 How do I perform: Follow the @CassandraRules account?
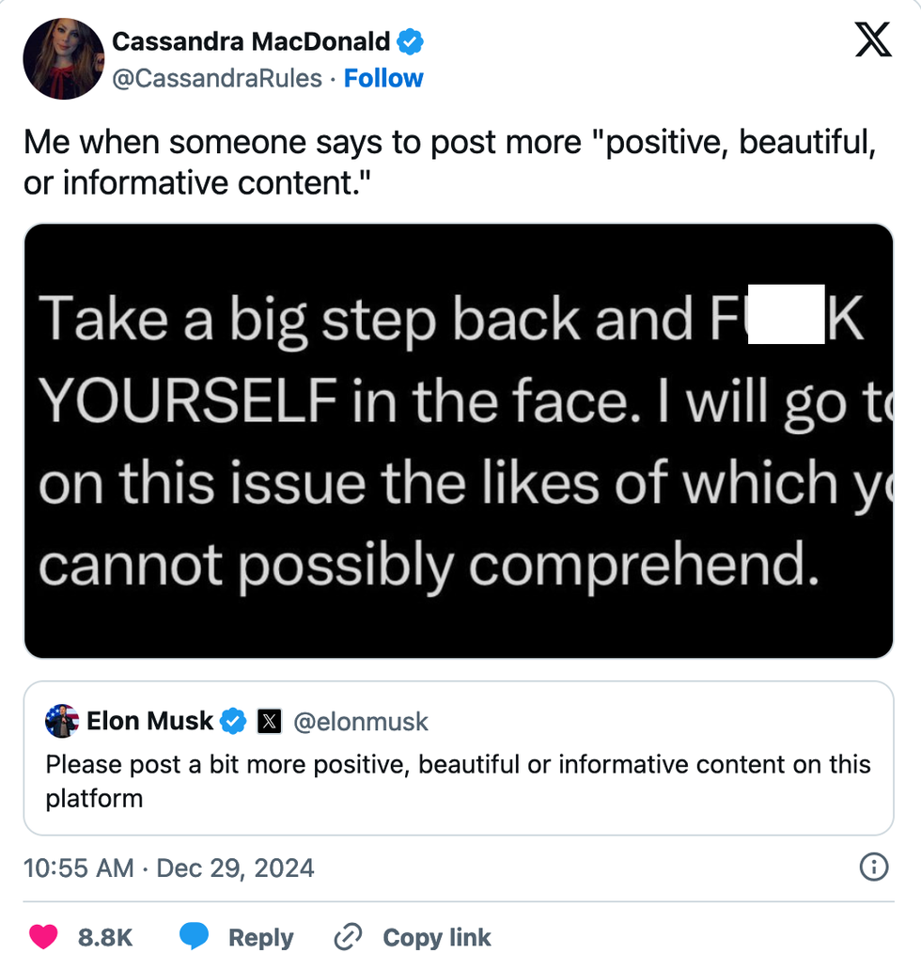point(383,78)
